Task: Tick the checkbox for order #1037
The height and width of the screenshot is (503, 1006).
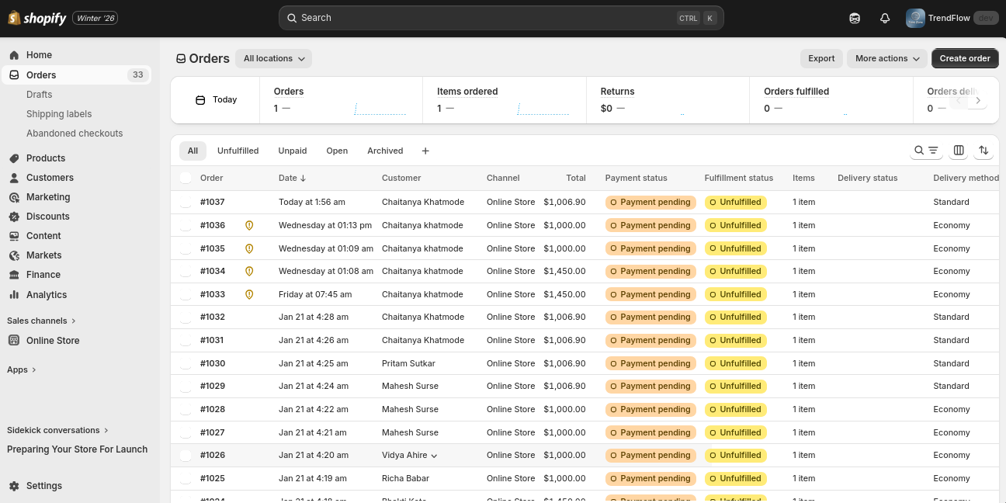Action: coord(186,202)
